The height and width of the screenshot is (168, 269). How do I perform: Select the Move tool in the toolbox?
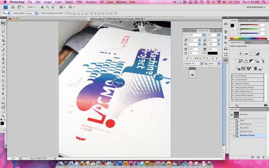[3, 23]
